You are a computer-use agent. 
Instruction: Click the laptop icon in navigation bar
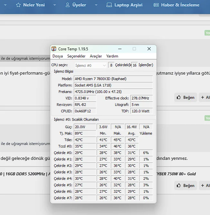[109, 5]
